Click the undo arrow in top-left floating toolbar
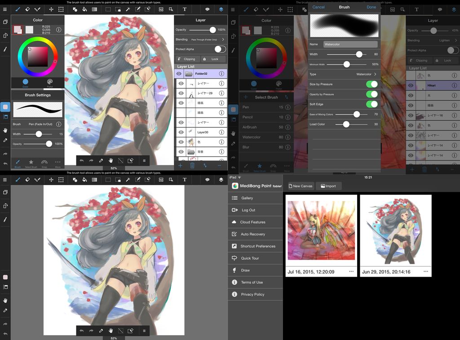This screenshot has width=460, height=340. (82, 161)
